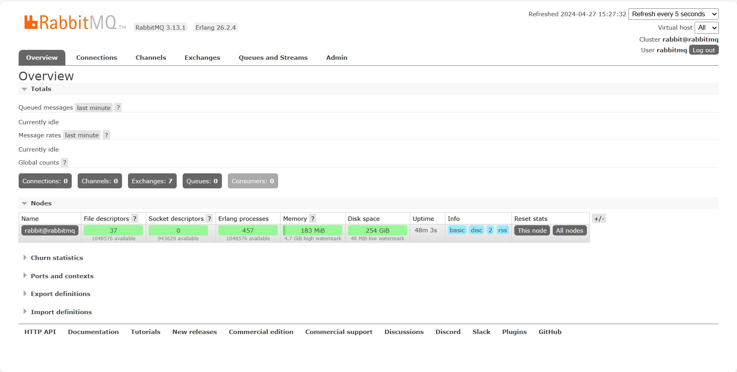This screenshot has height=372, width=737.
Task: Click Socket descriptors help question mark
Action: coord(209,219)
